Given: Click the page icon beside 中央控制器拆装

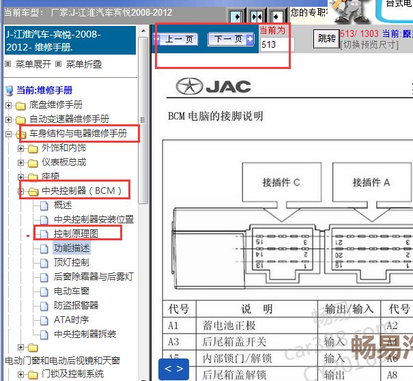Looking at the screenshot, I should coord(44,335).
